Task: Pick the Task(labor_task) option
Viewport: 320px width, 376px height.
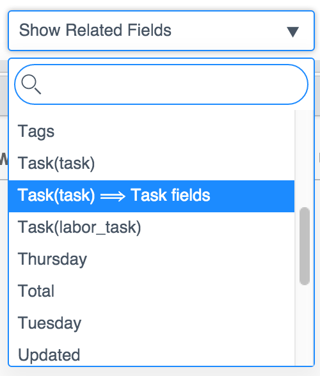Action: (151, 228)
